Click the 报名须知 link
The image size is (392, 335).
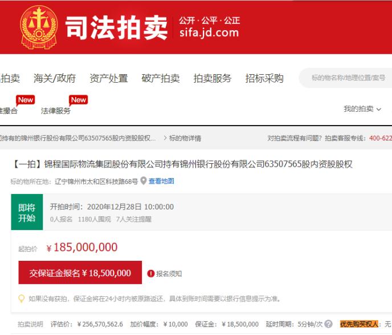[x=169, y=273]
